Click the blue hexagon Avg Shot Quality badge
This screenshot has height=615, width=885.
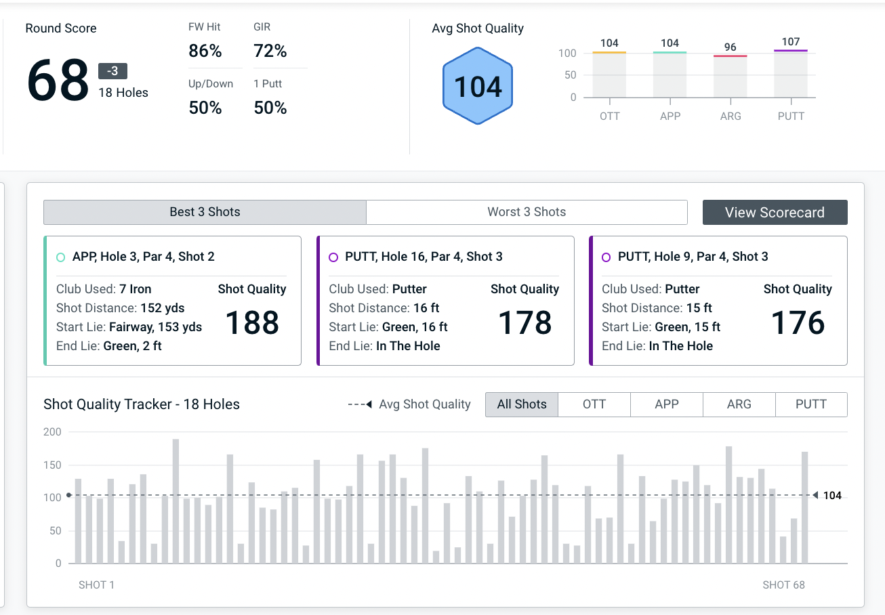[478, 86]
